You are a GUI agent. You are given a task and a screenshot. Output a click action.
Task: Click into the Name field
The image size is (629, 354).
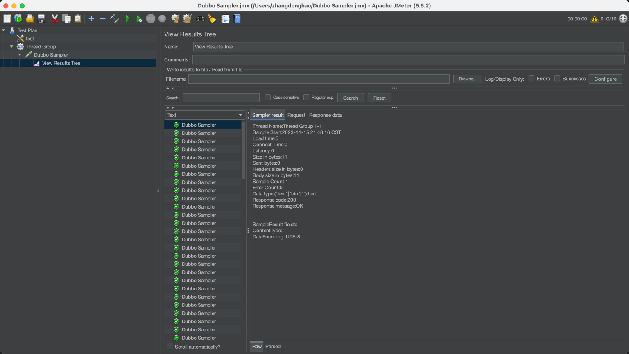[x=408, y=47]
